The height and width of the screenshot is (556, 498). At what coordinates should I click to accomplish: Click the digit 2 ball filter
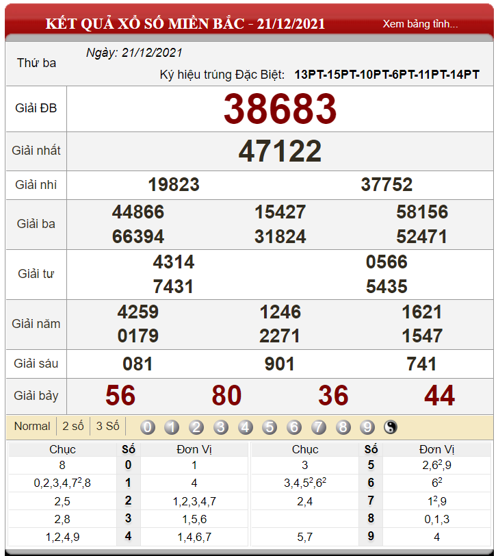click(196, 427)
